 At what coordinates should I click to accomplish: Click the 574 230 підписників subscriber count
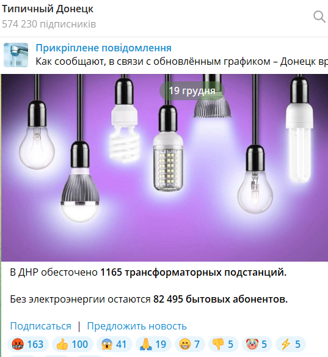(x=49, y=24)
